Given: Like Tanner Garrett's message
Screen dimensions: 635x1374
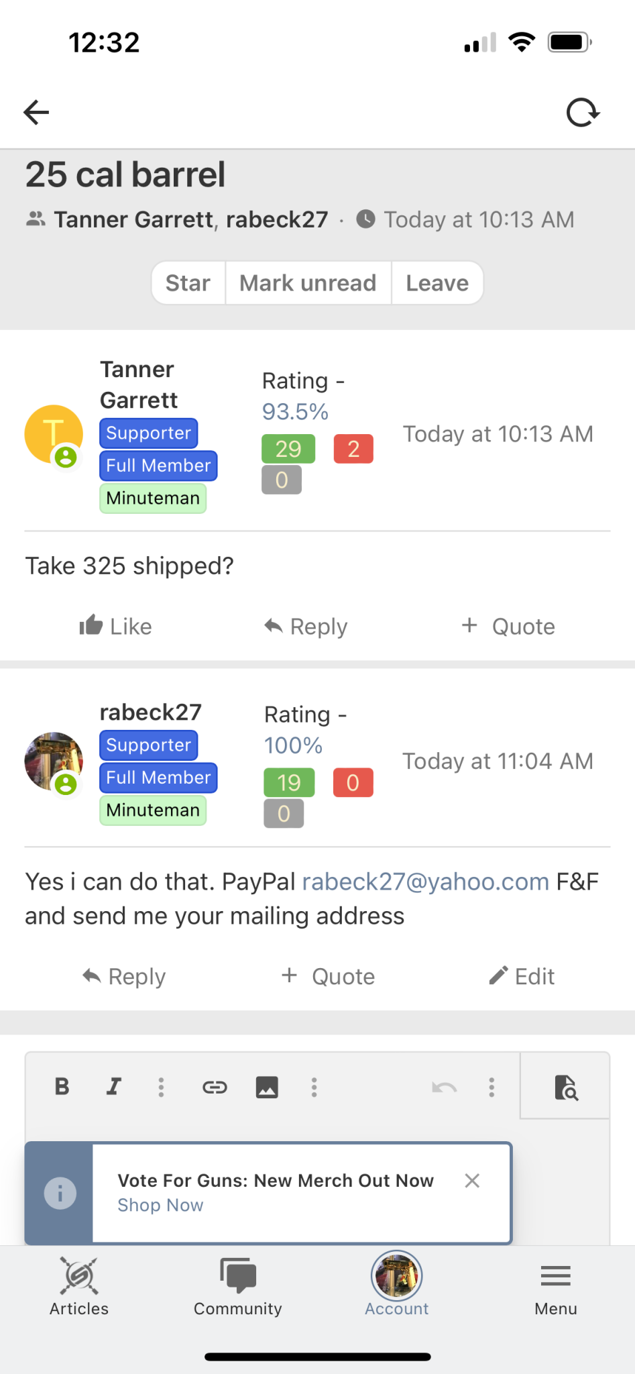Looking at the screenshot, I should click(115, 626).
